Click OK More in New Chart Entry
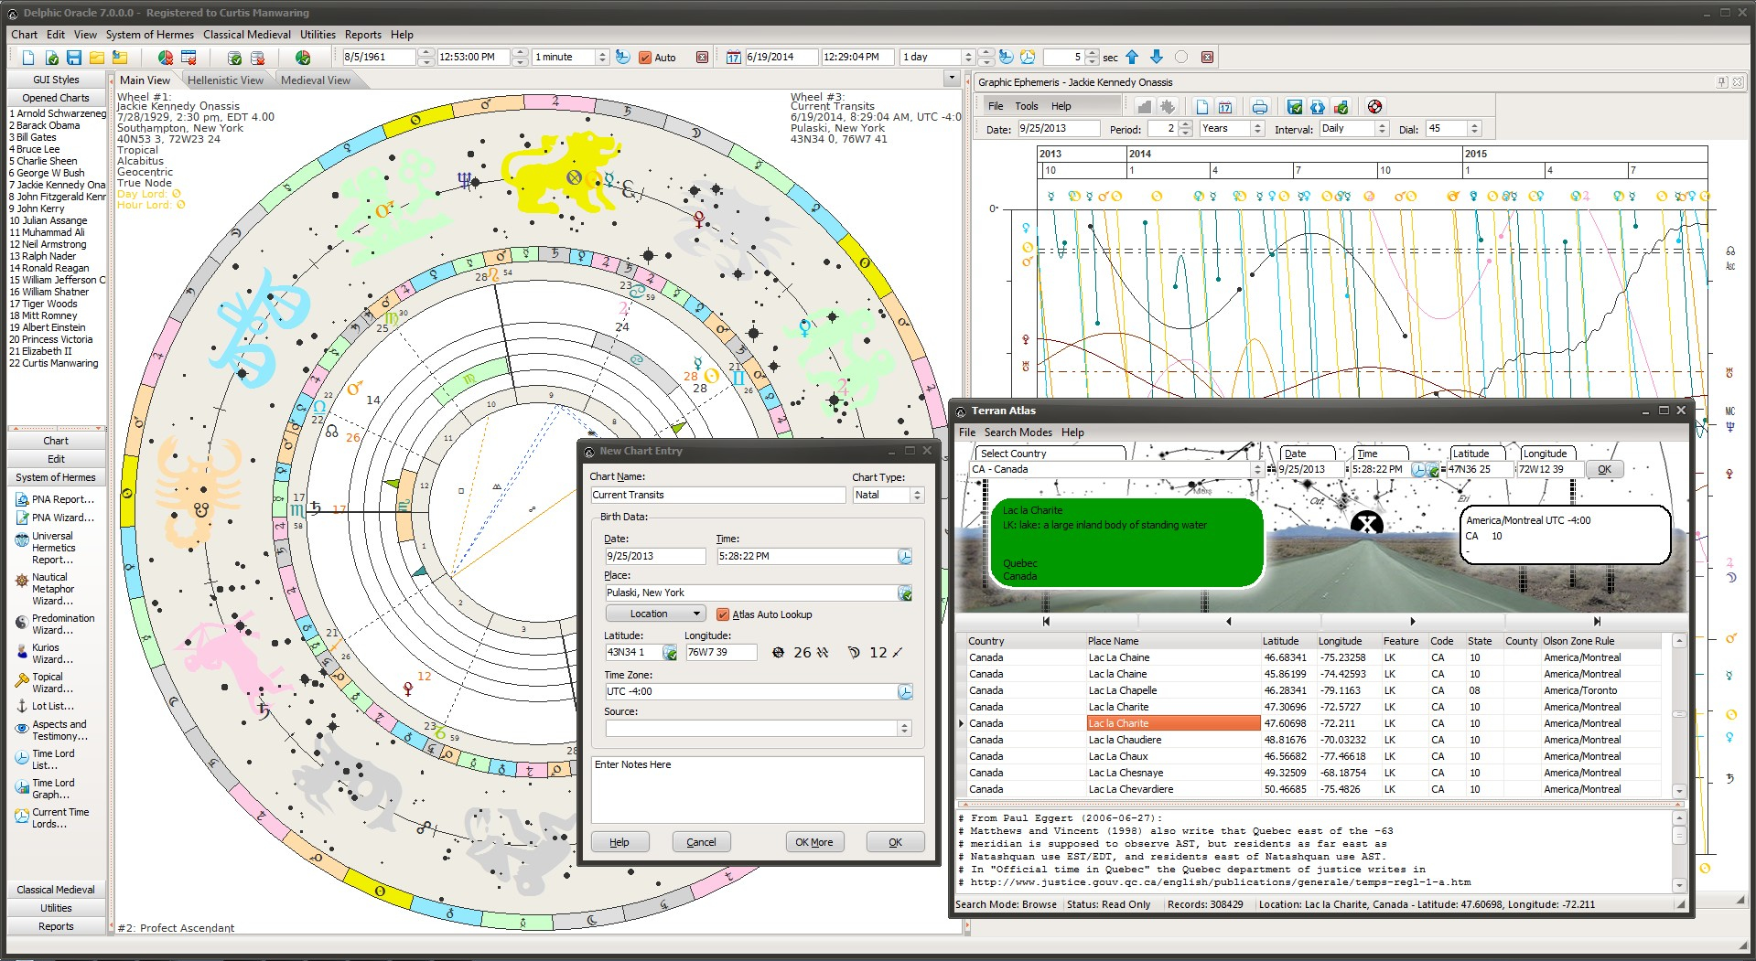This screenshot has height=961, width=1756. pos(813,842)
